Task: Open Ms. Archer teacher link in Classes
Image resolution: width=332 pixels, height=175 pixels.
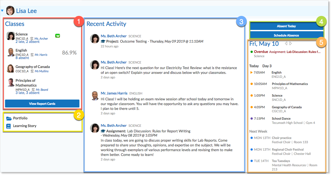Action: 41,39
